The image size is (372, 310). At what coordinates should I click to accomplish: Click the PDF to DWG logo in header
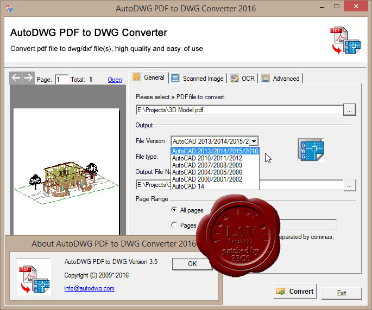click(x=345, y=41)
